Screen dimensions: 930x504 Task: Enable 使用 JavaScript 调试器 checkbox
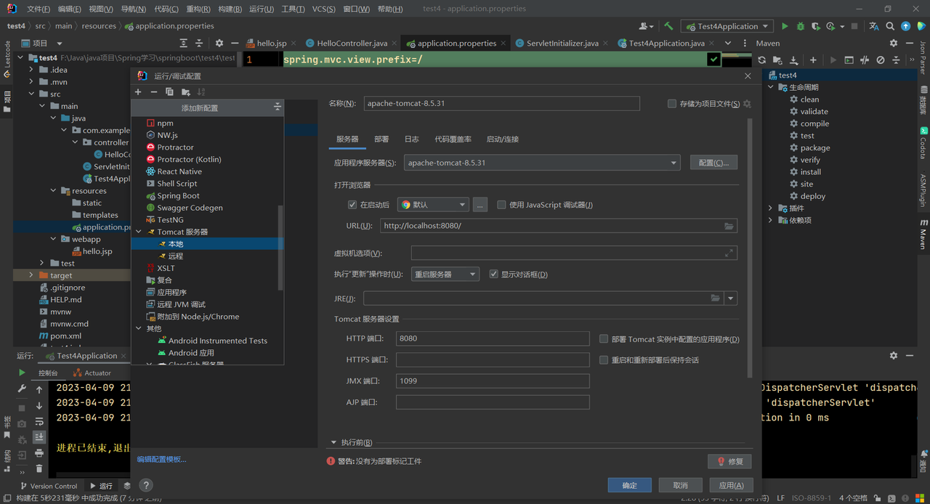(x=501, y=205)
